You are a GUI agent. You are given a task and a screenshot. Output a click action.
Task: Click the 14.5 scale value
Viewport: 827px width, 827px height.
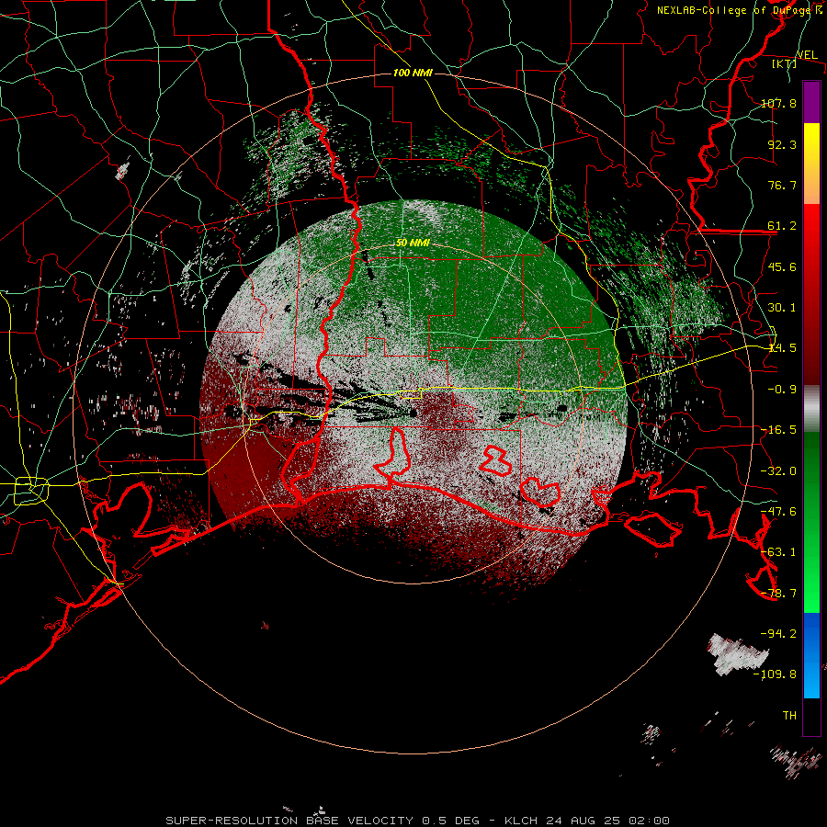782,348
